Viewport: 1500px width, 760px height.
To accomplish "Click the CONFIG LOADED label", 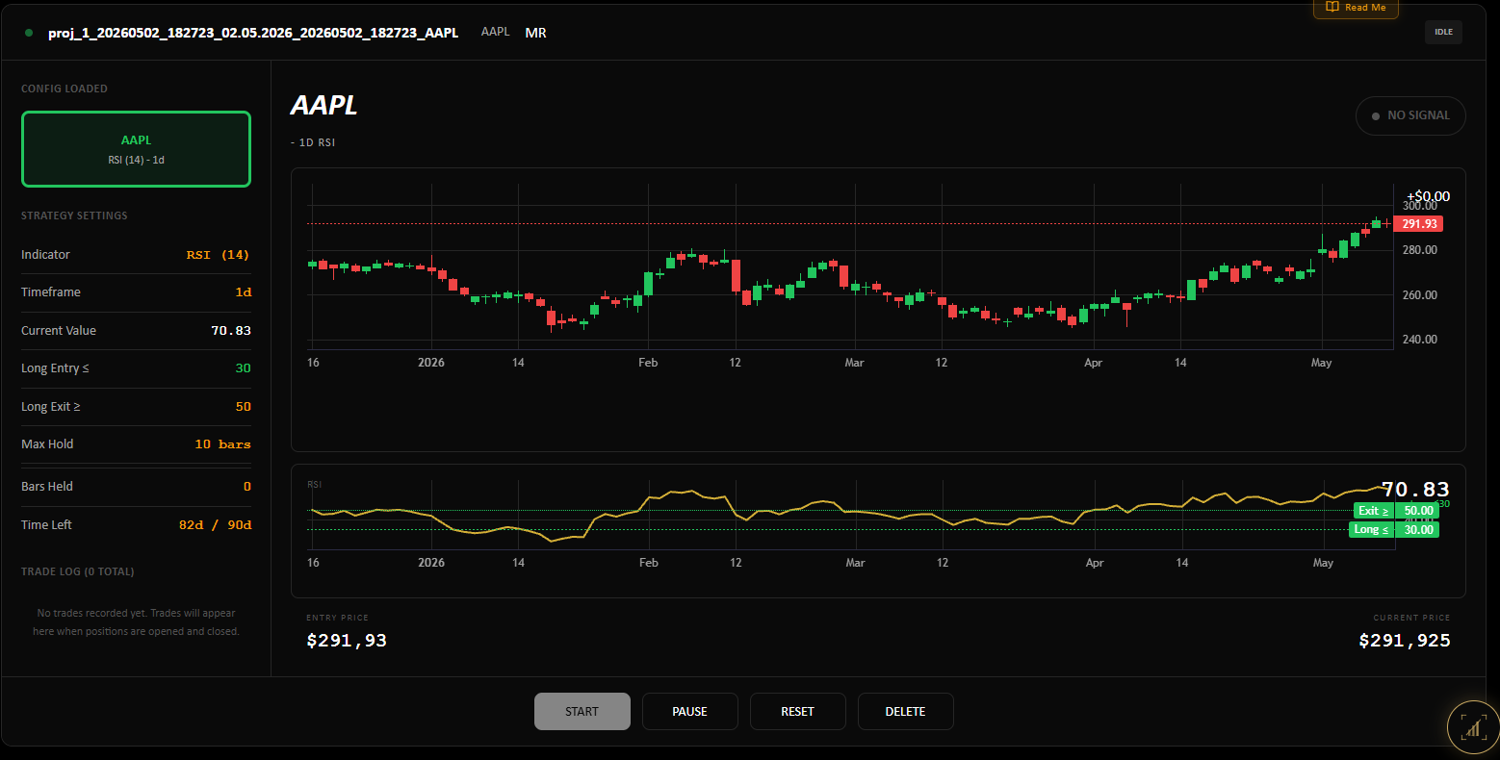I will [x=65, y=89].
